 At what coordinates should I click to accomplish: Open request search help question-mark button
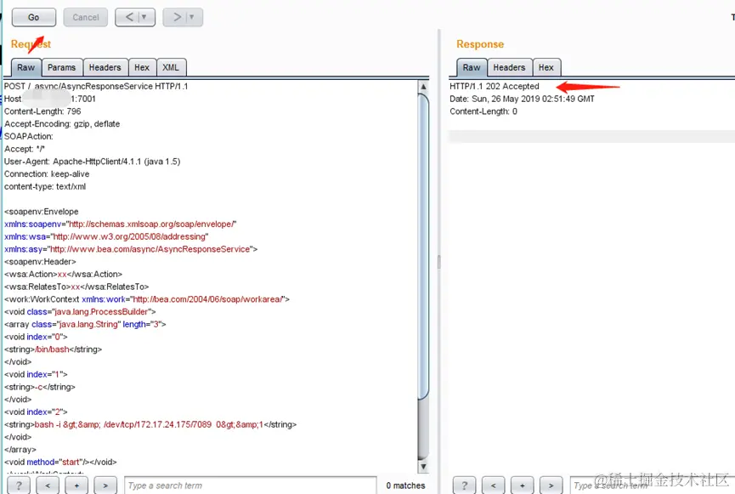click(20, 485)
